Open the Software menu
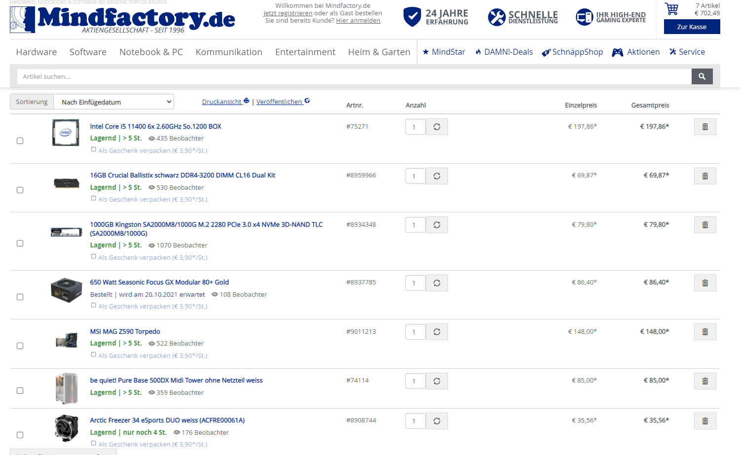Image resolution: width=740 pixels, height=455 pixels. tap(88, 52)
